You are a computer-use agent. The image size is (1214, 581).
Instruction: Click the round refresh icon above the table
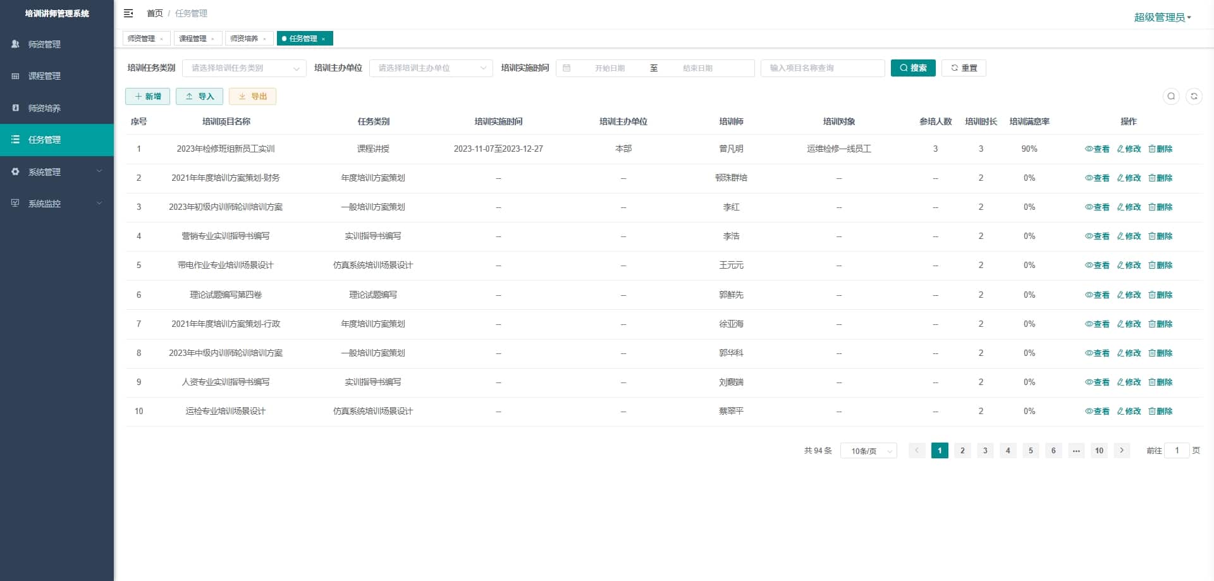pos(1194,96)
